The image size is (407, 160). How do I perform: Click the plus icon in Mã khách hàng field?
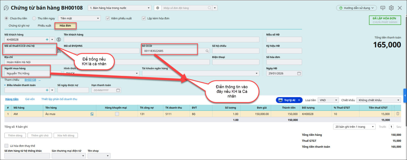point(47,39)
